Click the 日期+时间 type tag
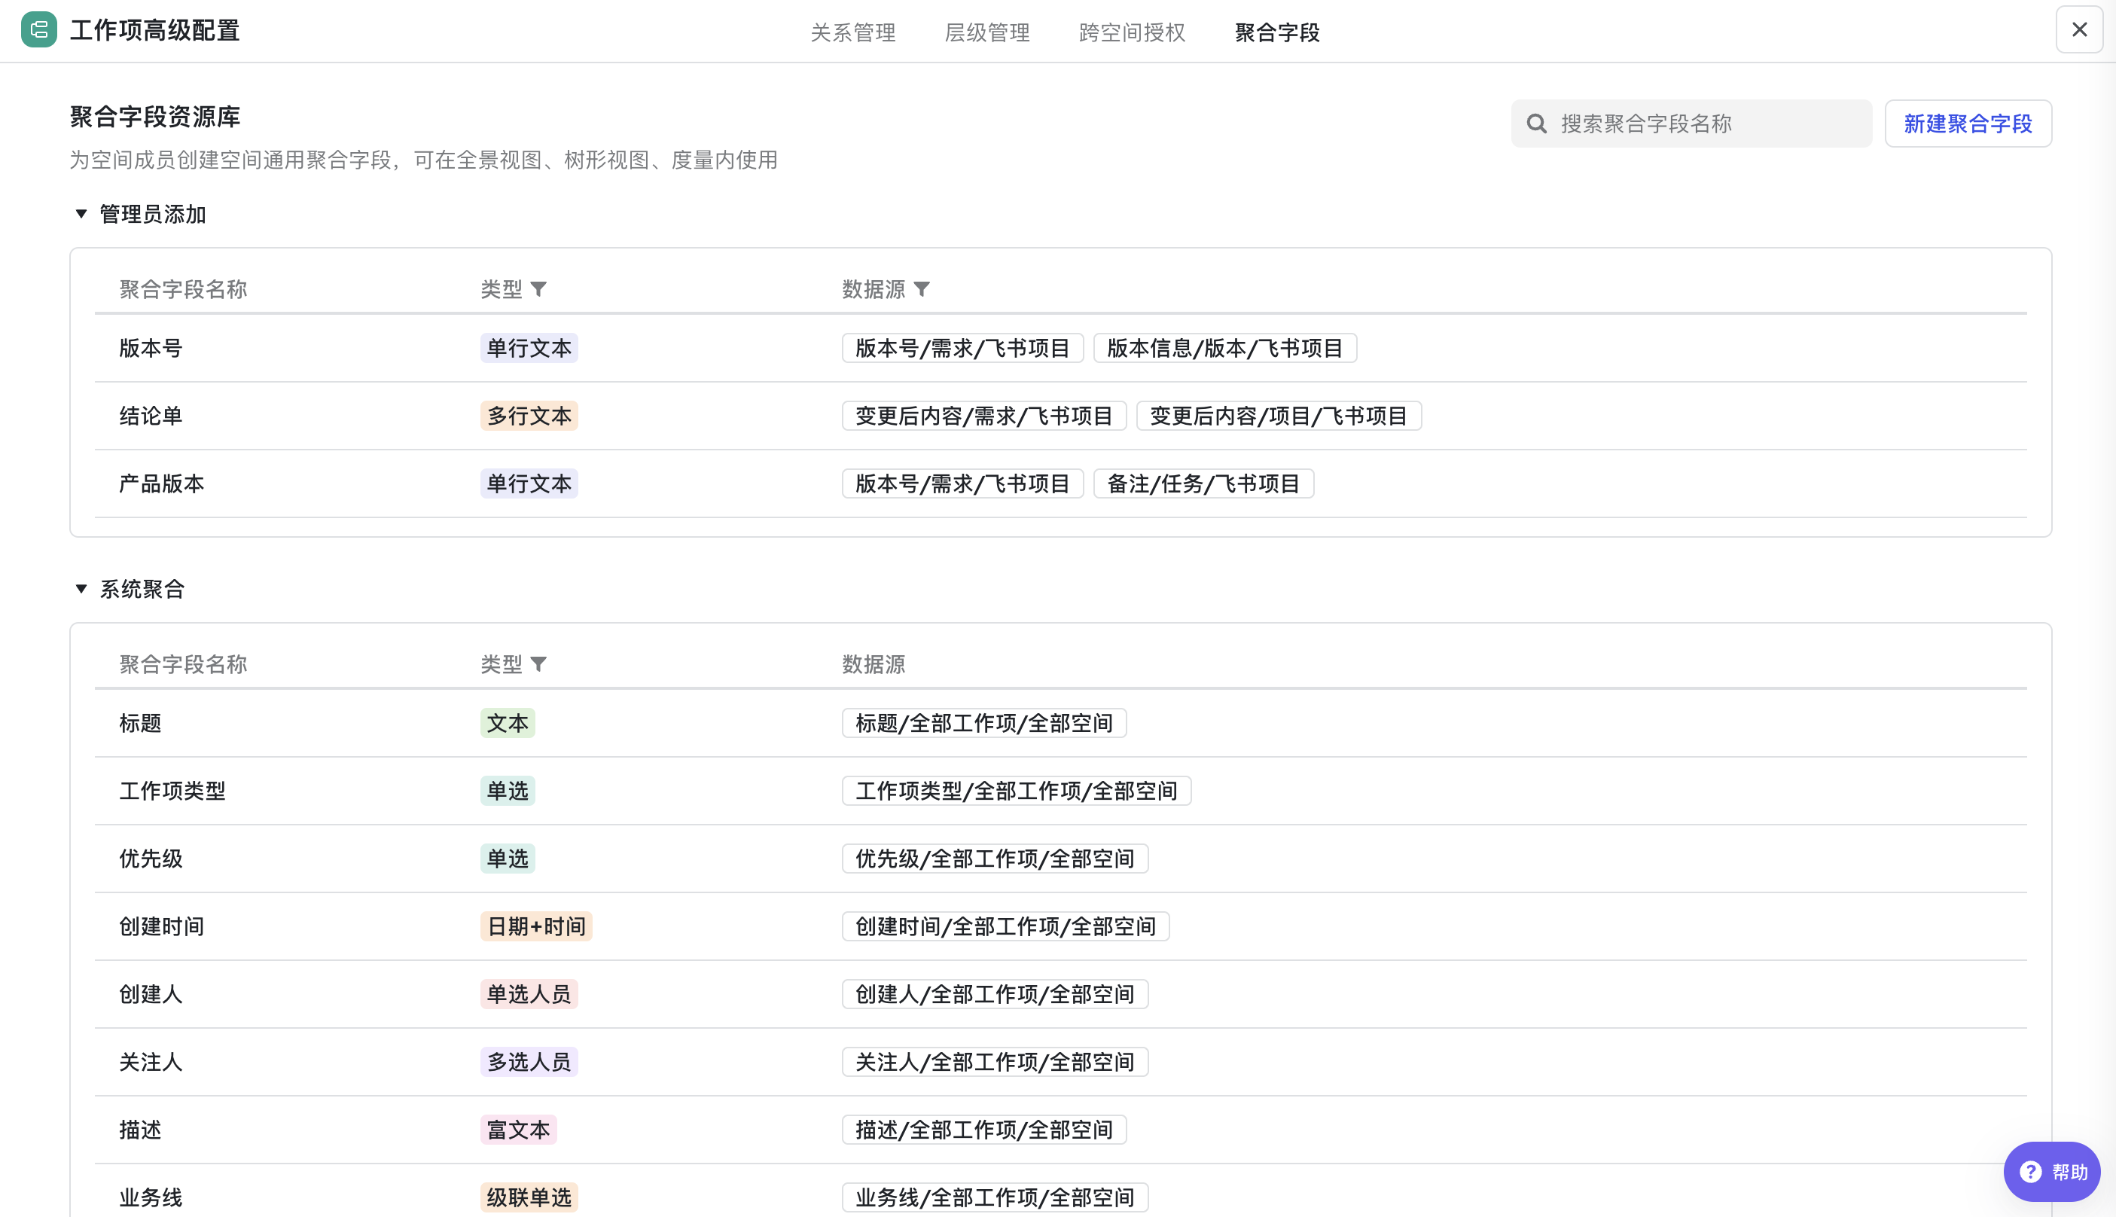 pyautogui.click(x=536, y=926)
